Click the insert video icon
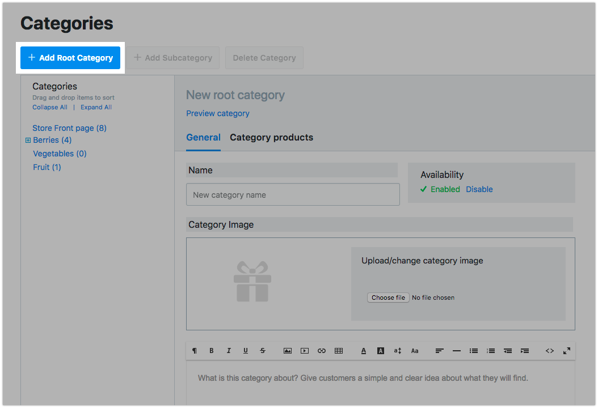This screenshot has width=598, height=408. point(305,351)
